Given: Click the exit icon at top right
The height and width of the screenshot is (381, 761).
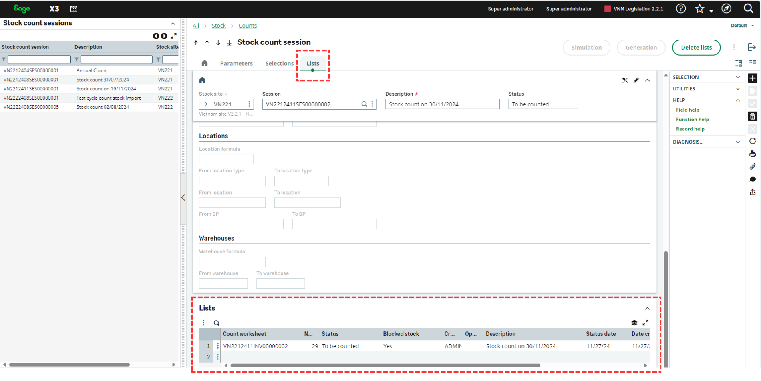Looking at the screenshot, I should coord(752,47).
